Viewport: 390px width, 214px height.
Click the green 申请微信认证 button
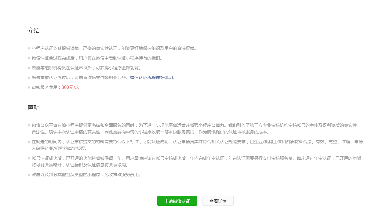click(177, 201)
